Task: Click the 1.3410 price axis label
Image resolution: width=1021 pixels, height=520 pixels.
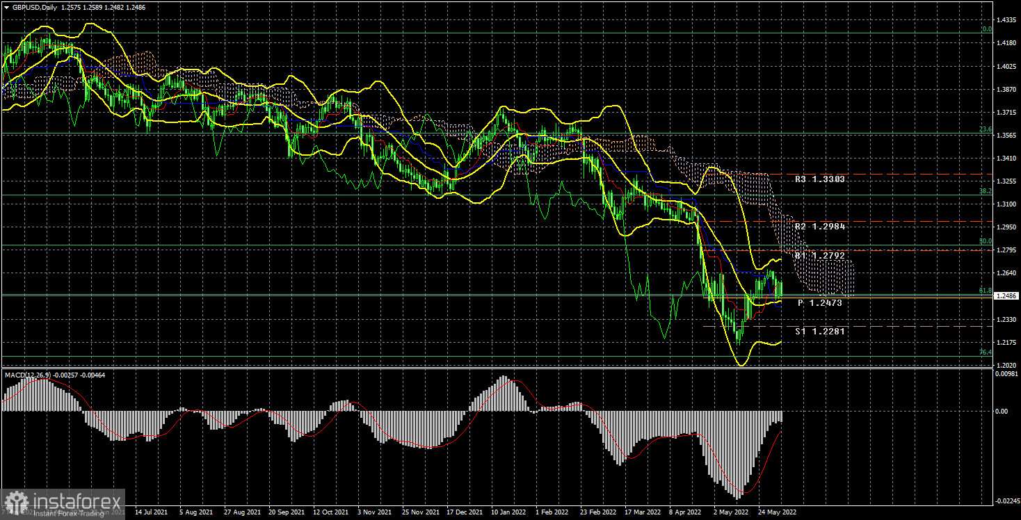Action: coord(1007,158)
